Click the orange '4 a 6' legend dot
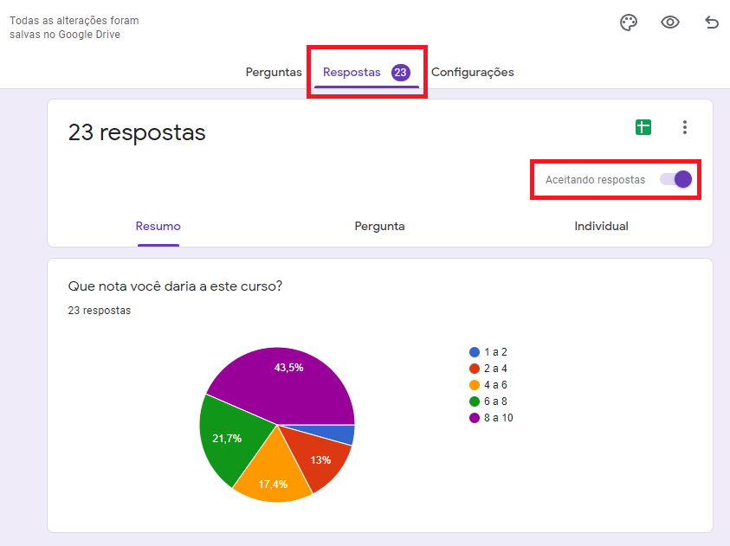Viewport: 730px width, 546px height. [x=475, y=385]
